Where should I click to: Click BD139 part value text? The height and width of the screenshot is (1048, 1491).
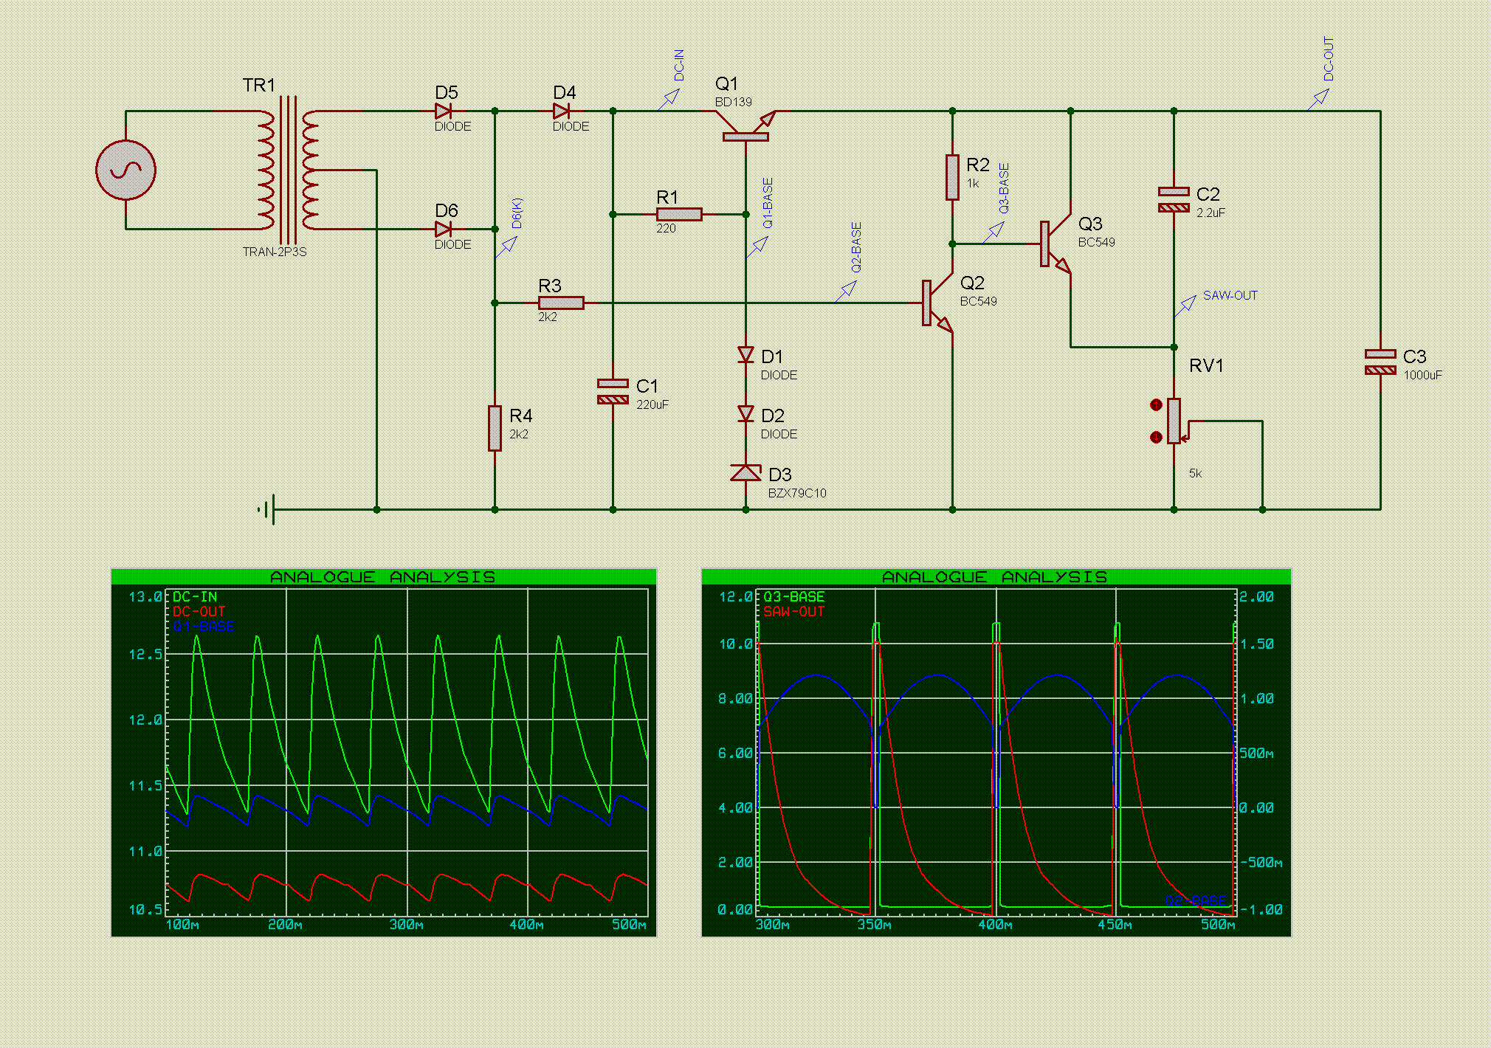734,102
